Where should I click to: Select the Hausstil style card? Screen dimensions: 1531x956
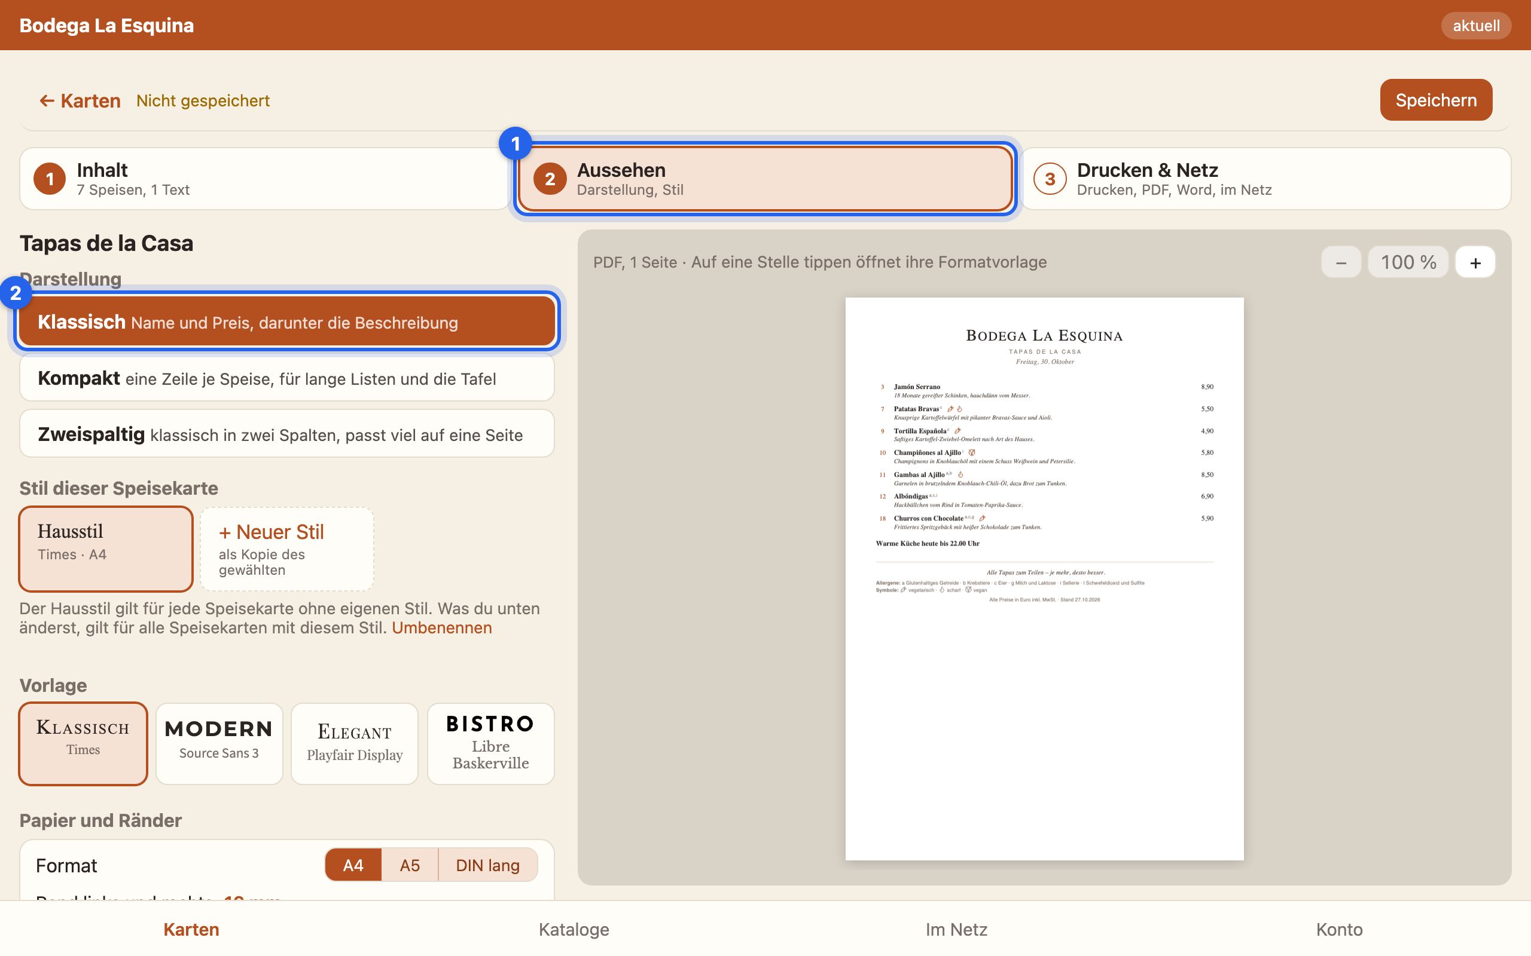point(106,548)
